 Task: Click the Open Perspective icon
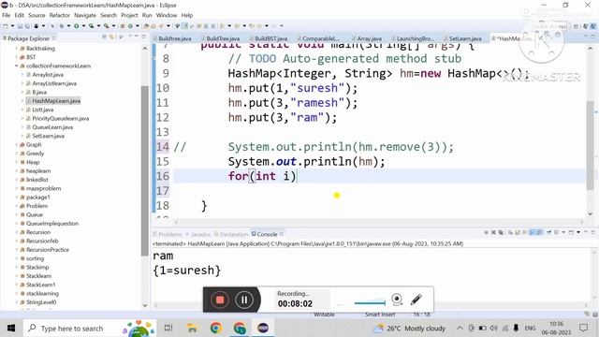pos(576,26)
